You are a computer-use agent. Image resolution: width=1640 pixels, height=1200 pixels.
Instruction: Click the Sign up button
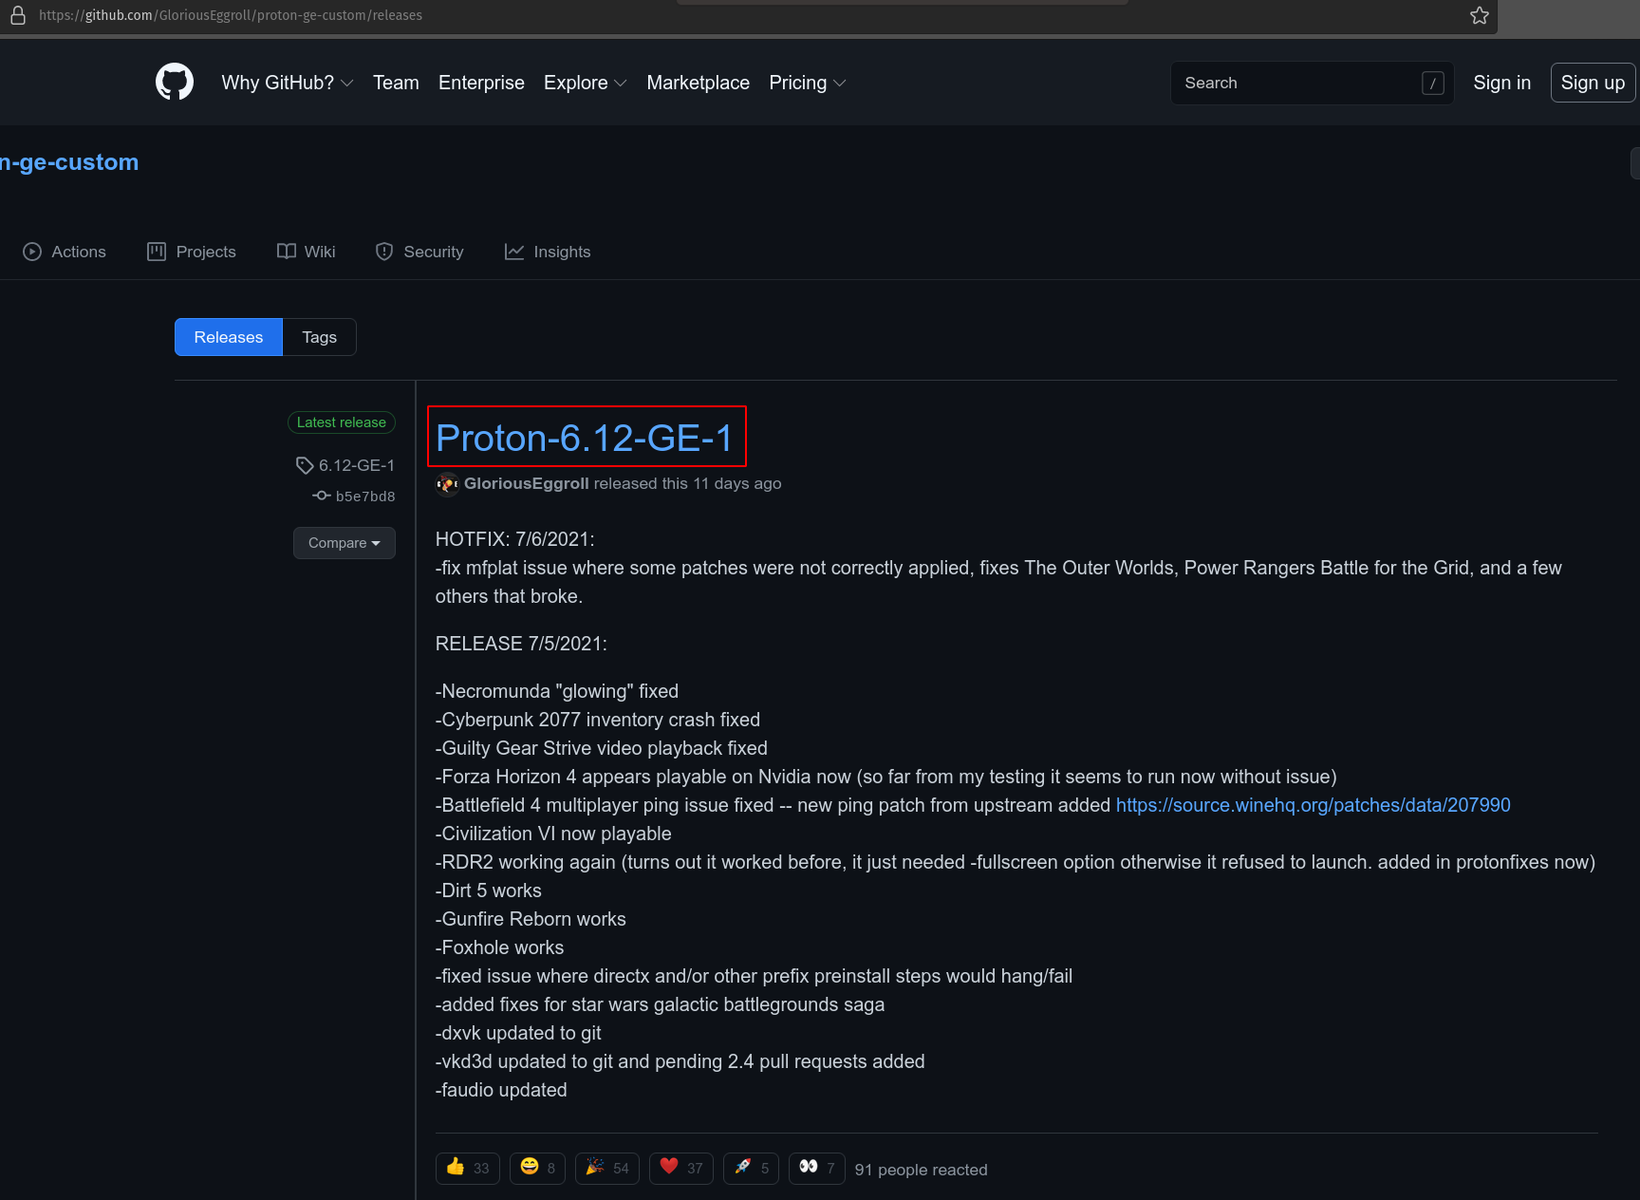pyautogui.click(x=1593, y=83)
